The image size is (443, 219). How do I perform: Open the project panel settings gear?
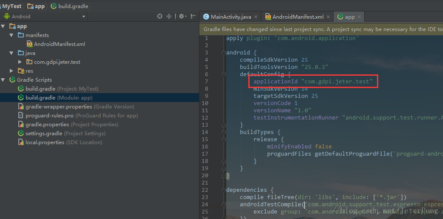[x=183, y=16]
